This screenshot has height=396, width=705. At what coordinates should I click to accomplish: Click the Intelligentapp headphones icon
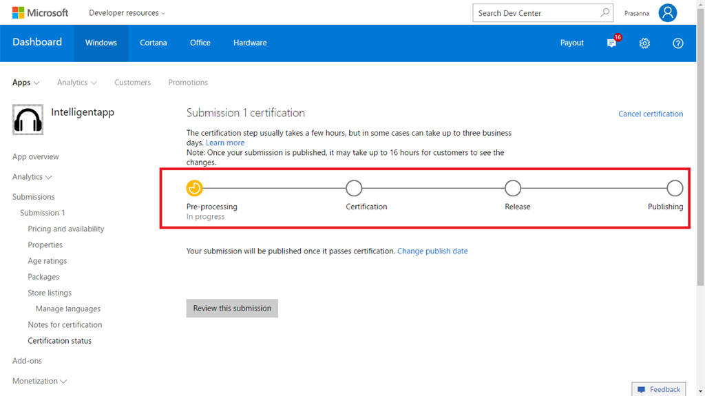[28, 120]
